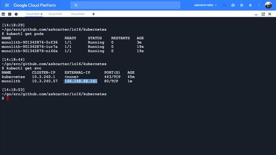
Task: Open Cloud Shell settings gear
Action: [16, 14]
